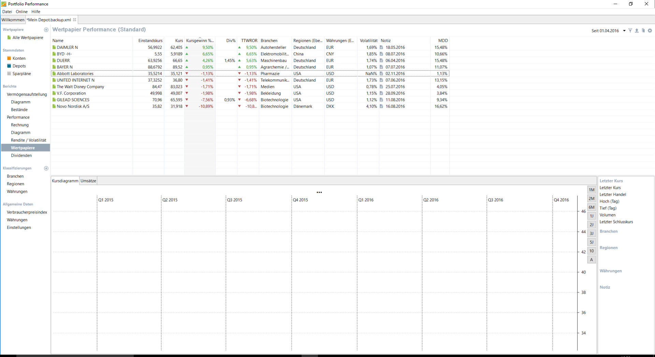Click the export data icon
Viewport: 655px width, 357px height.
(637, 31)
